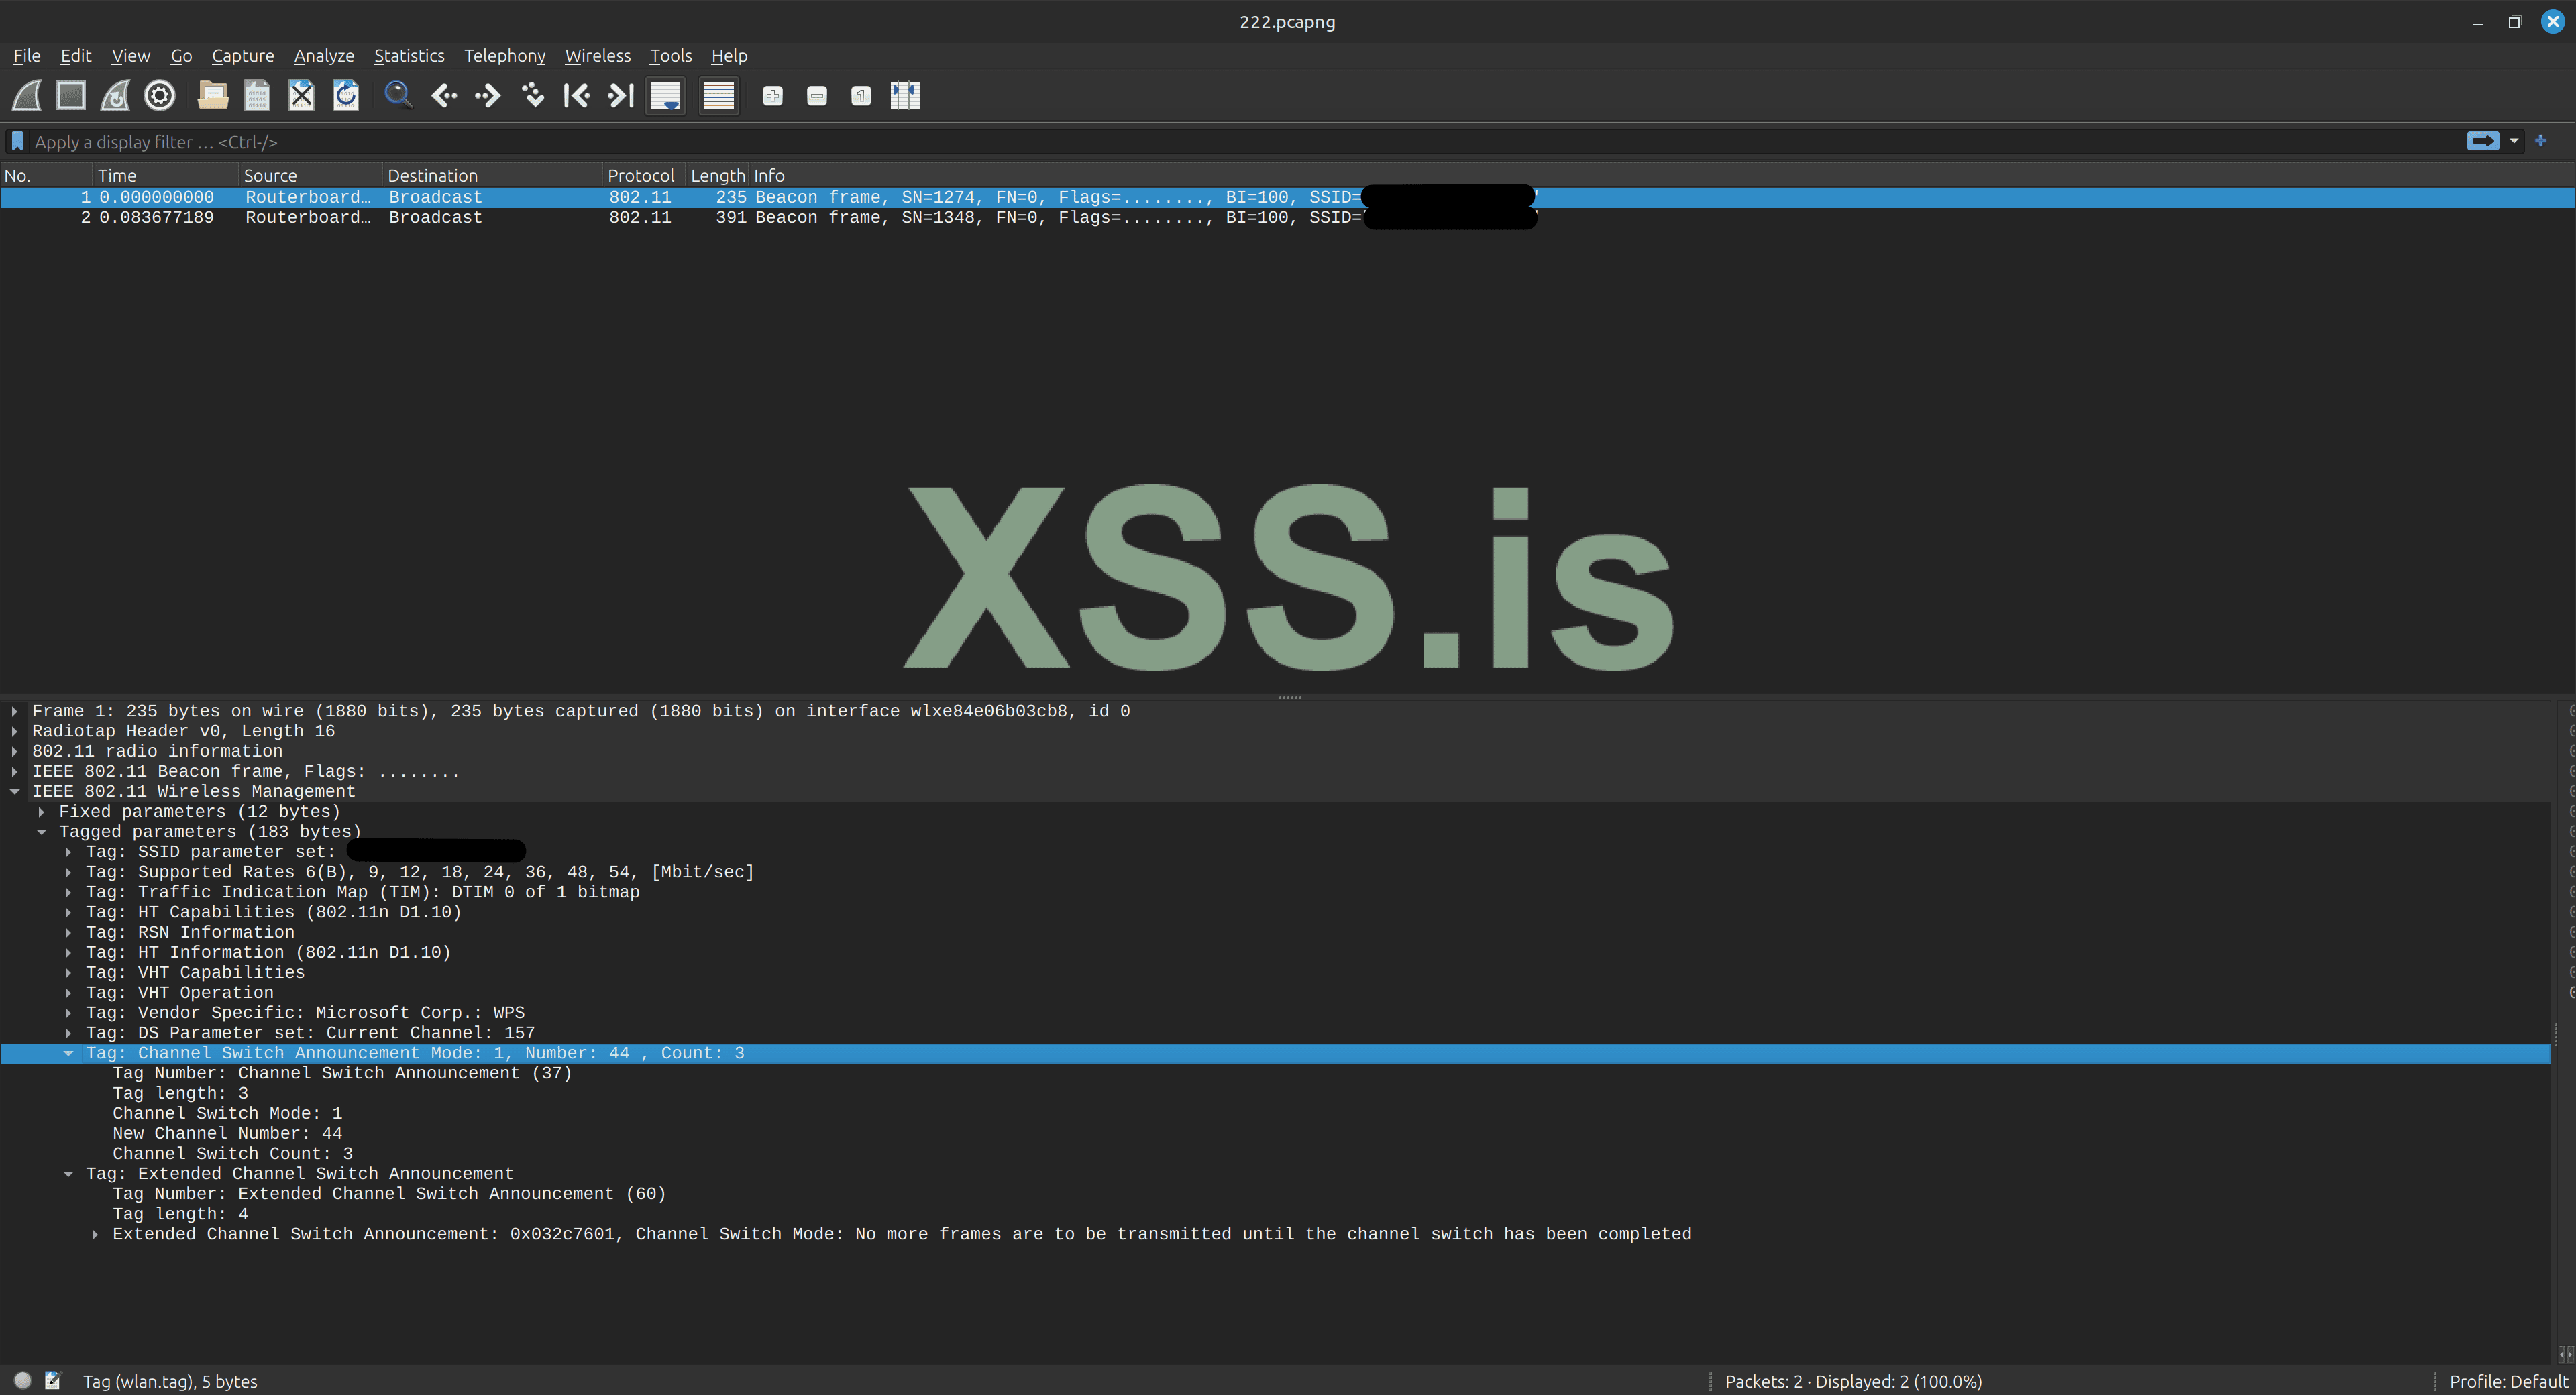Close this capture file with X icon
This screenshot has height=1395, width=2576.
[301, 96]
